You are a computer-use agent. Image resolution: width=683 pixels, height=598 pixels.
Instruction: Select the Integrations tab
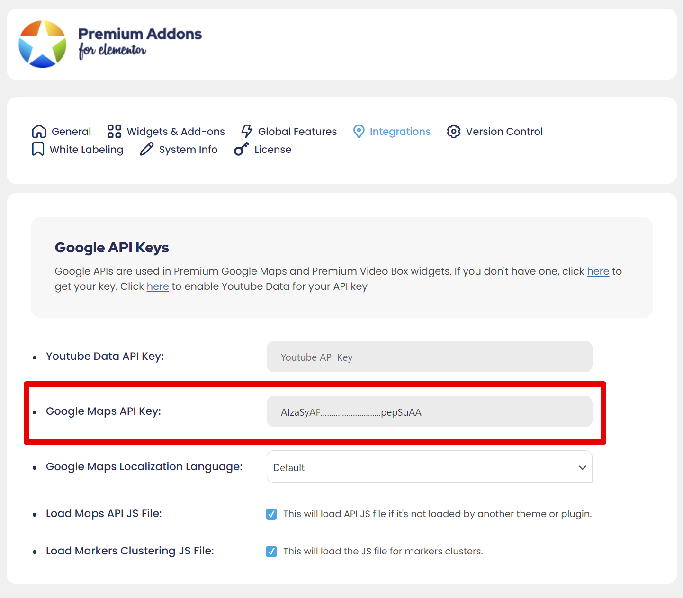(392, 131)
